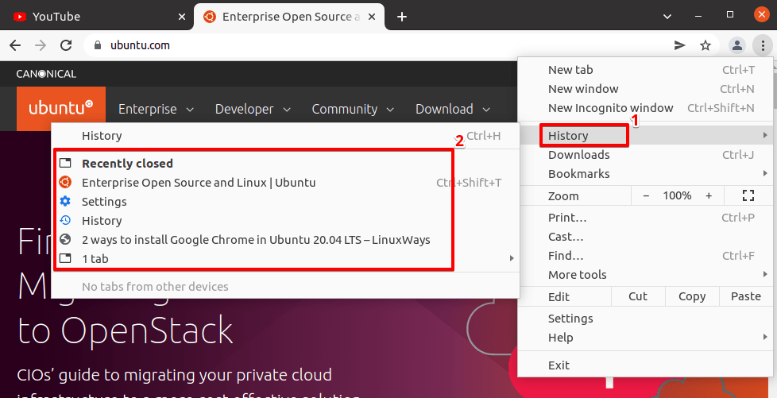Click the Canonical logo text
This screenshot has height=398, width=777.
pyautogui.click(x=46, y=74)
